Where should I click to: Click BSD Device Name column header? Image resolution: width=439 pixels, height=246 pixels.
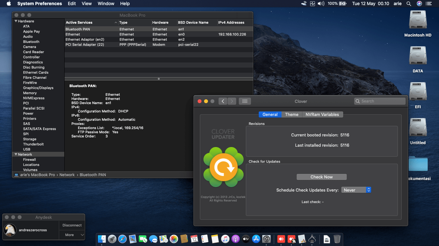[193, 23]
